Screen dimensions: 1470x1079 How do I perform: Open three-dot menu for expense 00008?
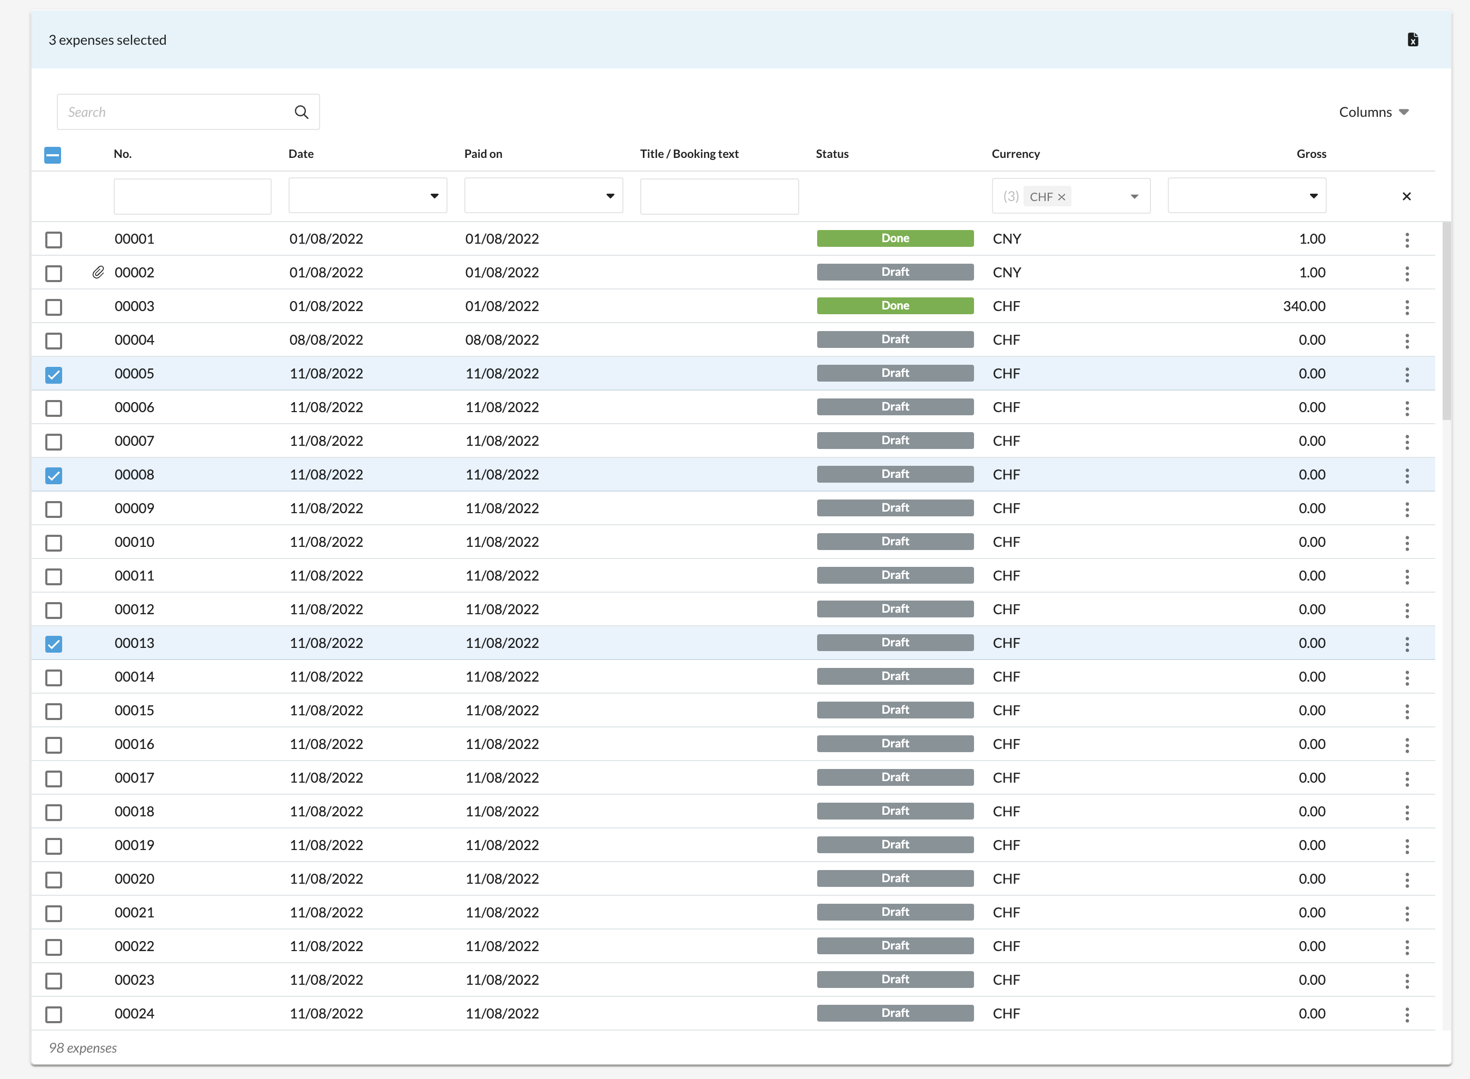(1407, 475)
